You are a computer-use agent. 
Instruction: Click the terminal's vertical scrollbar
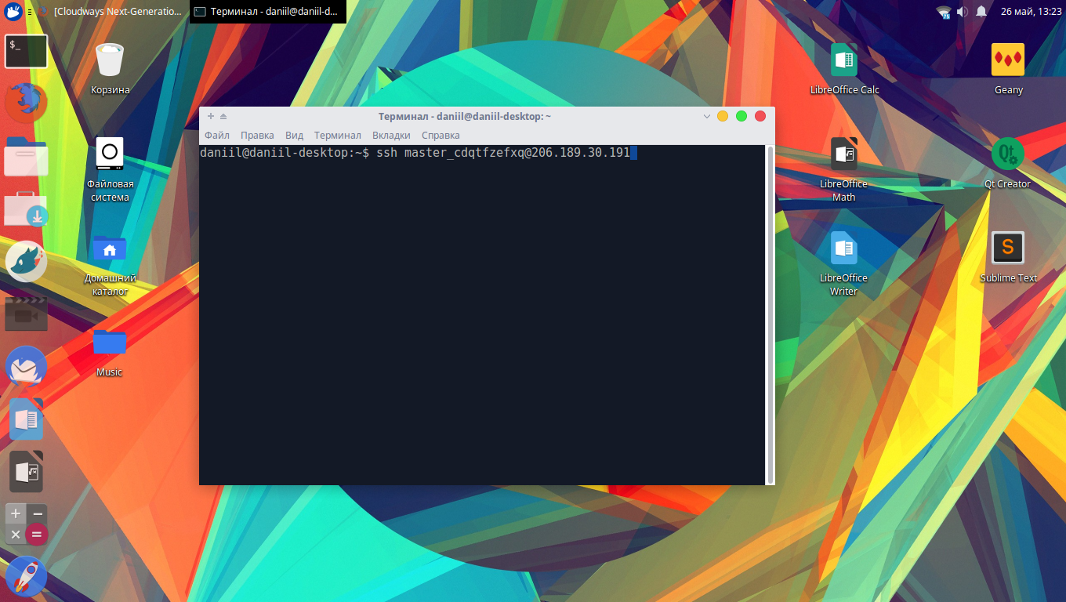(770, 314)
